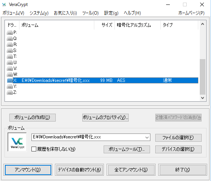Image resolution: width=211 pixels, height=181 pixels.
Task: Click the ボリューム column header
Action: (x=56, y=25)
